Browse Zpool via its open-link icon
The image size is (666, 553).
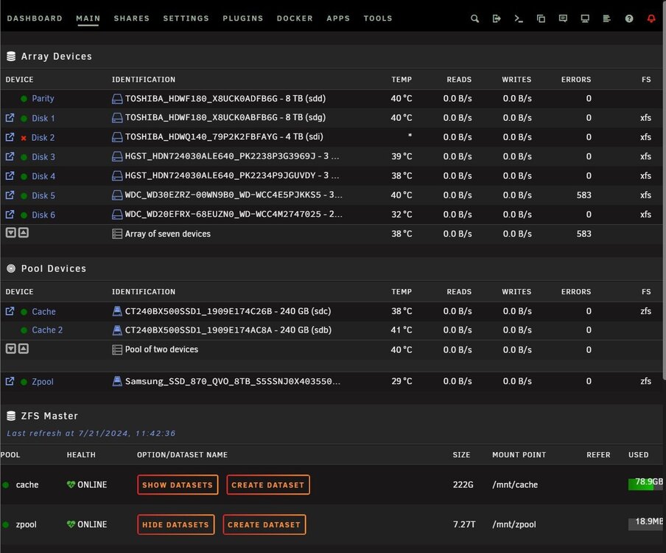(10, 381)
